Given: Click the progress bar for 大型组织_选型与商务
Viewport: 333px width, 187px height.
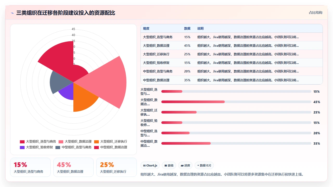Looking at the screenshot, I should click(236, 91).
